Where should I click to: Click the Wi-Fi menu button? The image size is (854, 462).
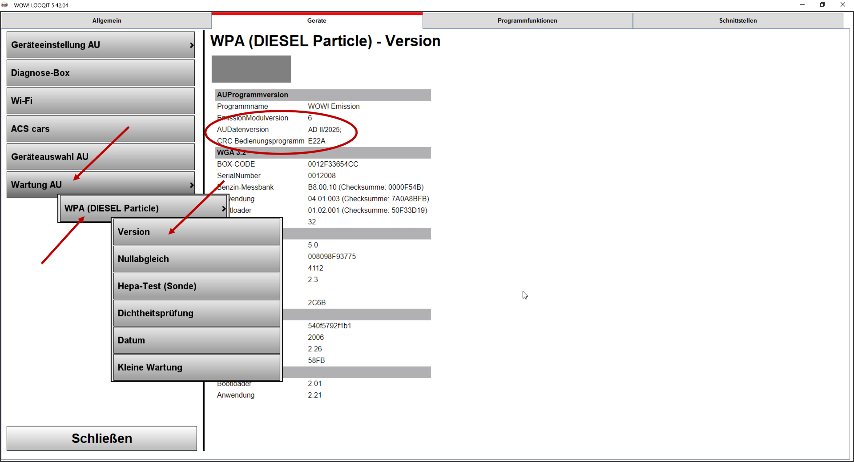(x=101, y=101)
